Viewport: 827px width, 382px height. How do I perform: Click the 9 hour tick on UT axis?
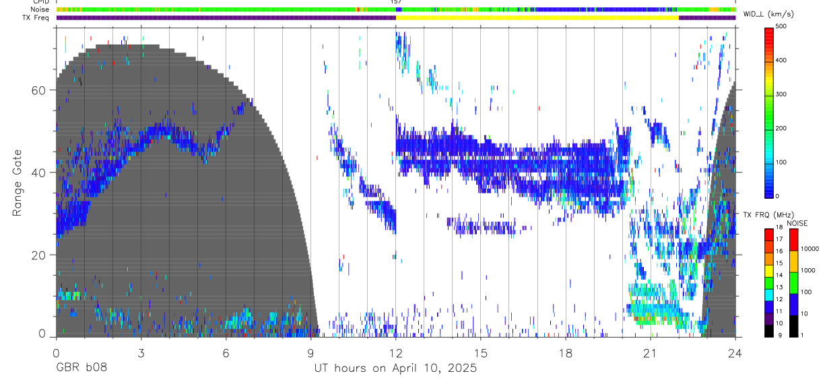pyautogui.click(x=310, y=353)
